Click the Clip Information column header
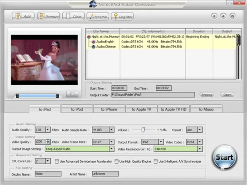 pos(153,31)
